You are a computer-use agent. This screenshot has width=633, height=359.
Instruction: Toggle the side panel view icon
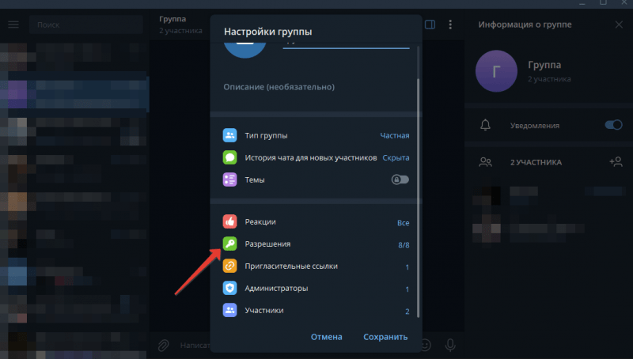(430, 25)
